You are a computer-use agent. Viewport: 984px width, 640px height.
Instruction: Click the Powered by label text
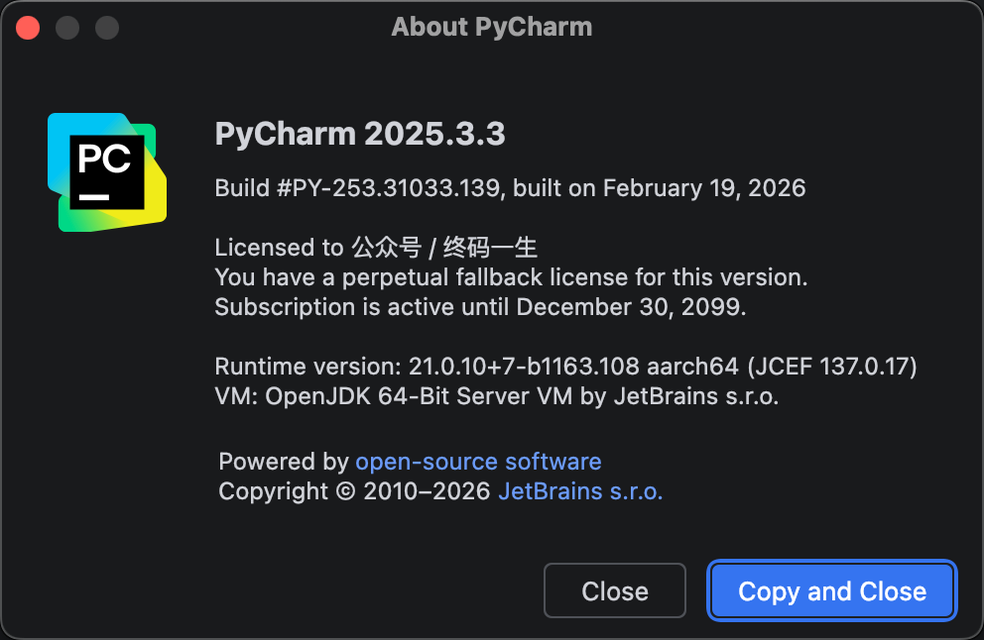click(x=284, y=462)
